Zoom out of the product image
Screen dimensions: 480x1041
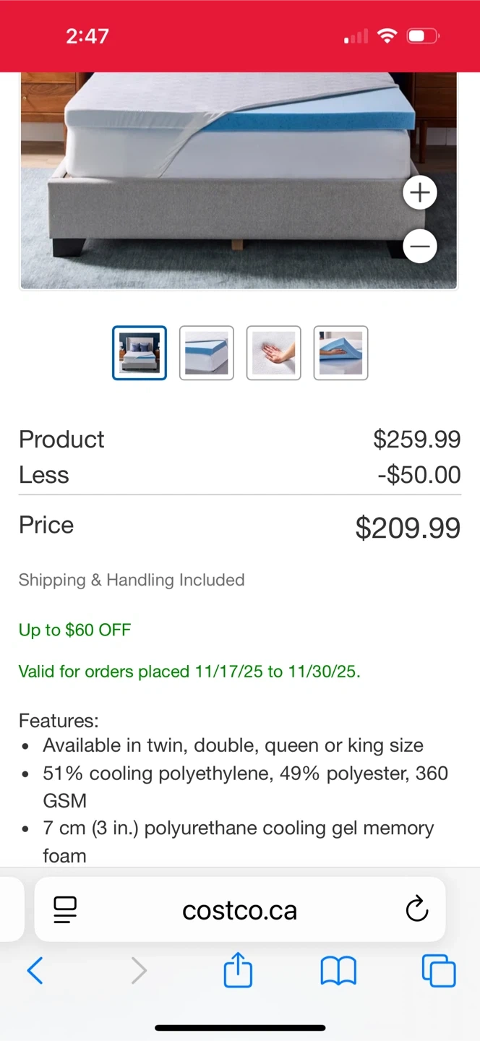click(x=419, y=247)
